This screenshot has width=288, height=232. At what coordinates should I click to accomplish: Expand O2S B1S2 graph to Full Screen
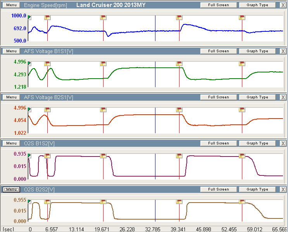(x=218, y=143)
